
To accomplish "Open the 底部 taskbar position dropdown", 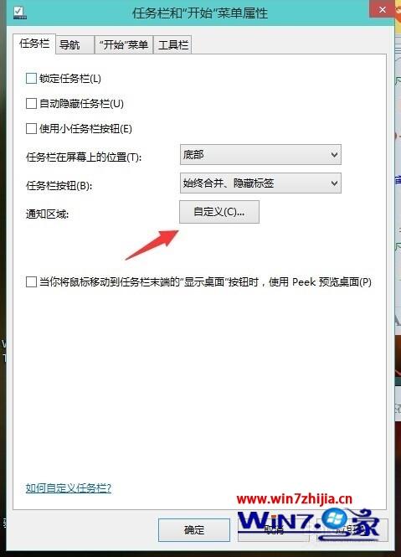I will coord(260,154).
